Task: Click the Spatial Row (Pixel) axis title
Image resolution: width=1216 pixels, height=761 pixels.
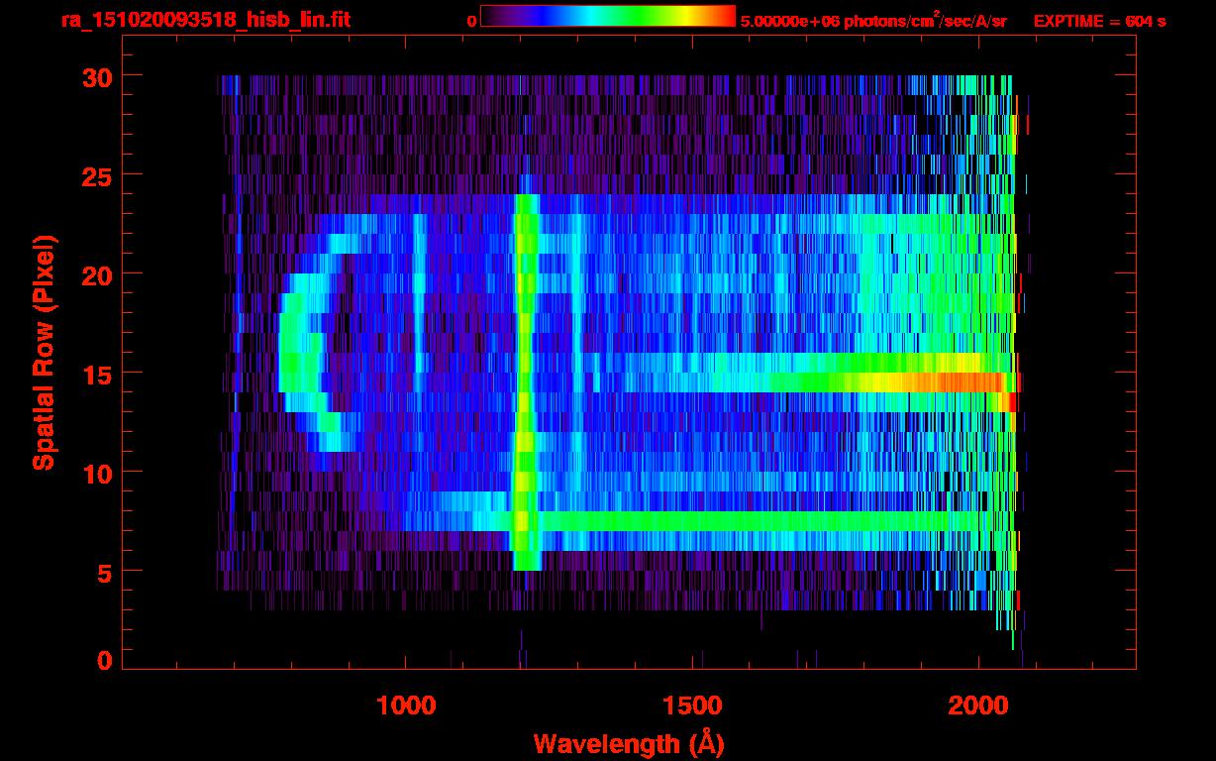Action: point(44,352)
